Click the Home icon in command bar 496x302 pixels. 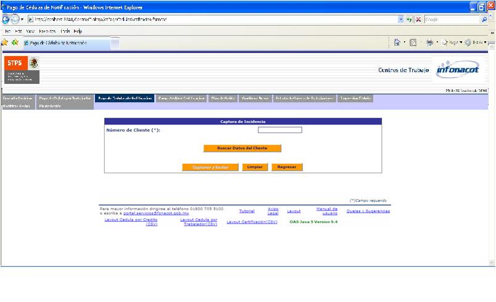point(397,43)
